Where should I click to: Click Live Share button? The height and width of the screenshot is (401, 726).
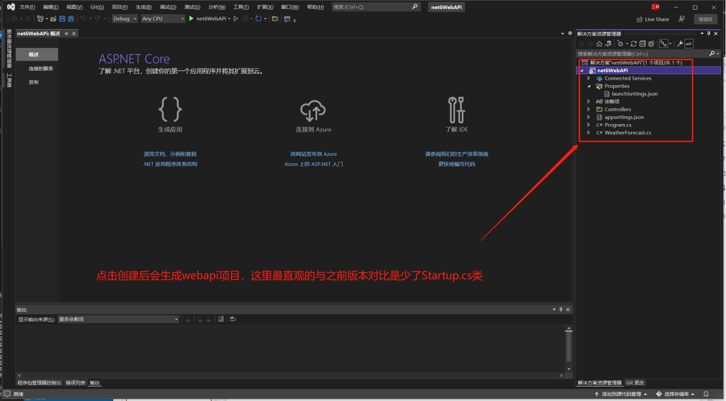point(653,19)
